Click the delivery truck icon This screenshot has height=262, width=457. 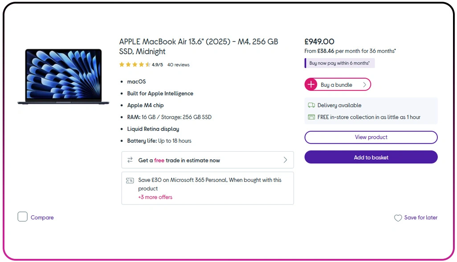(311, 105)
